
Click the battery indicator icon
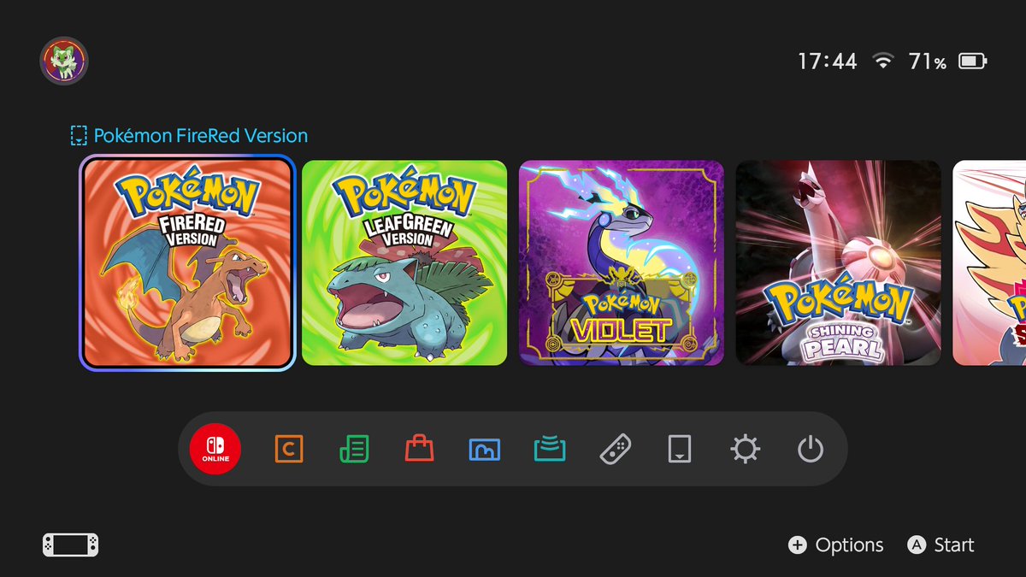point(972,62)
